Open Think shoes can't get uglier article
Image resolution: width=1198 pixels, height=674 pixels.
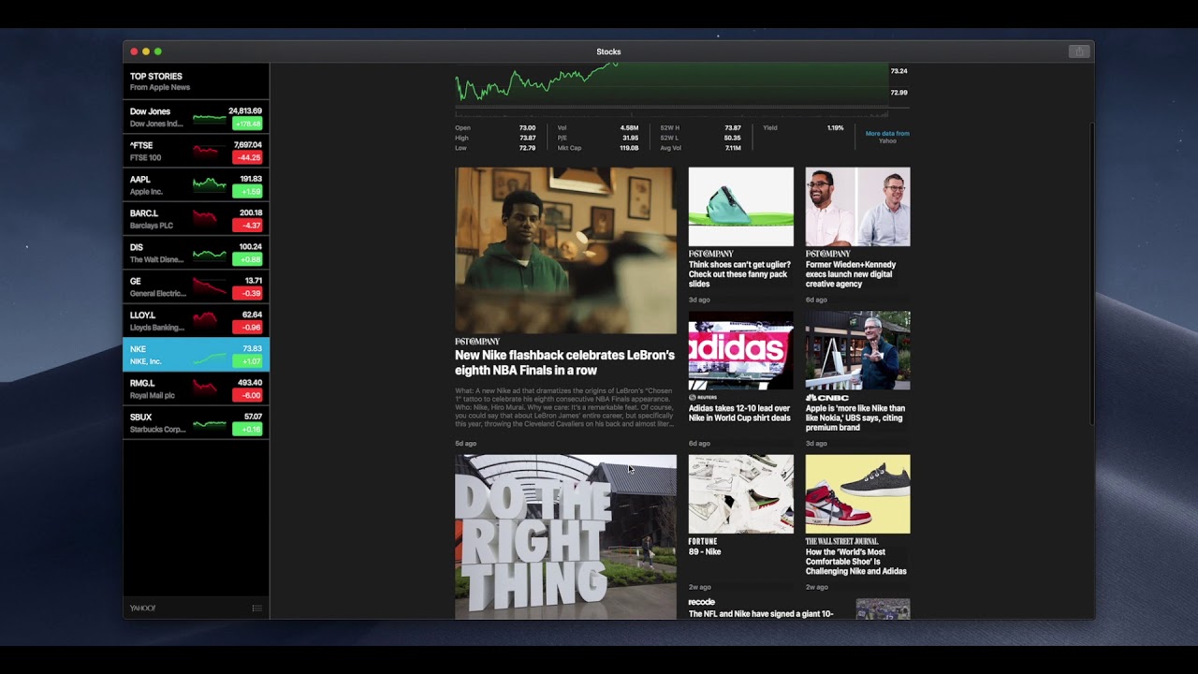738,274
